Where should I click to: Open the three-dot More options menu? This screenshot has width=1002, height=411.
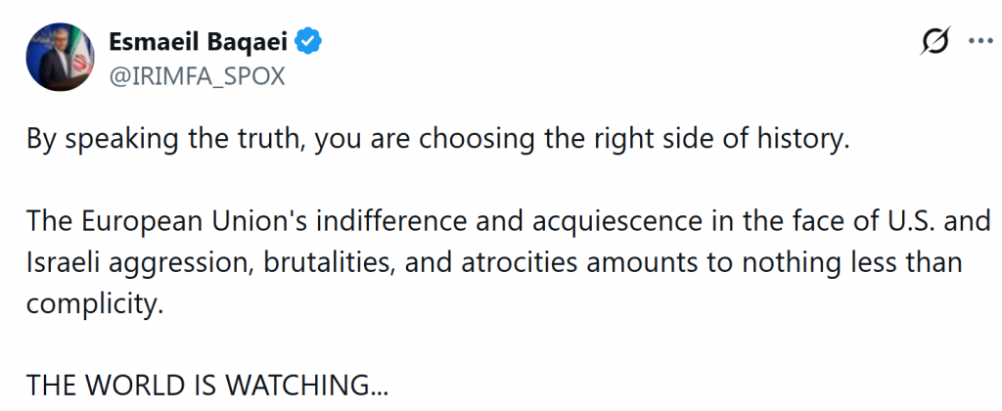[979, 42]
